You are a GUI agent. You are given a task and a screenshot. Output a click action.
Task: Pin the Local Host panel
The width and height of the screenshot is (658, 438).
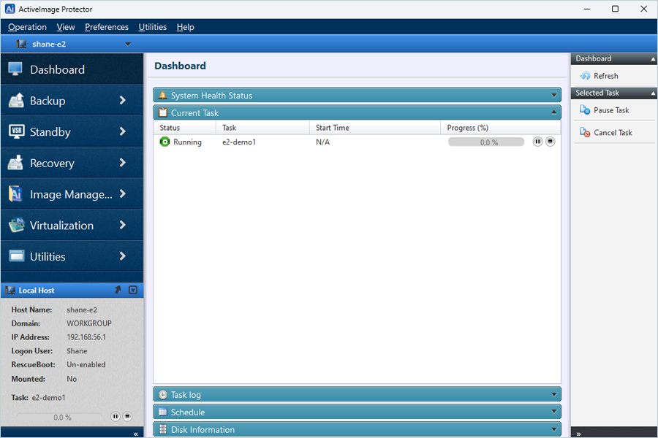(118, 290)
